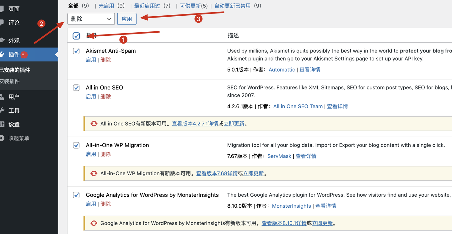Click 查看版本4.2.7.1详情 link

pyautogui.click(x=195, y=124)
